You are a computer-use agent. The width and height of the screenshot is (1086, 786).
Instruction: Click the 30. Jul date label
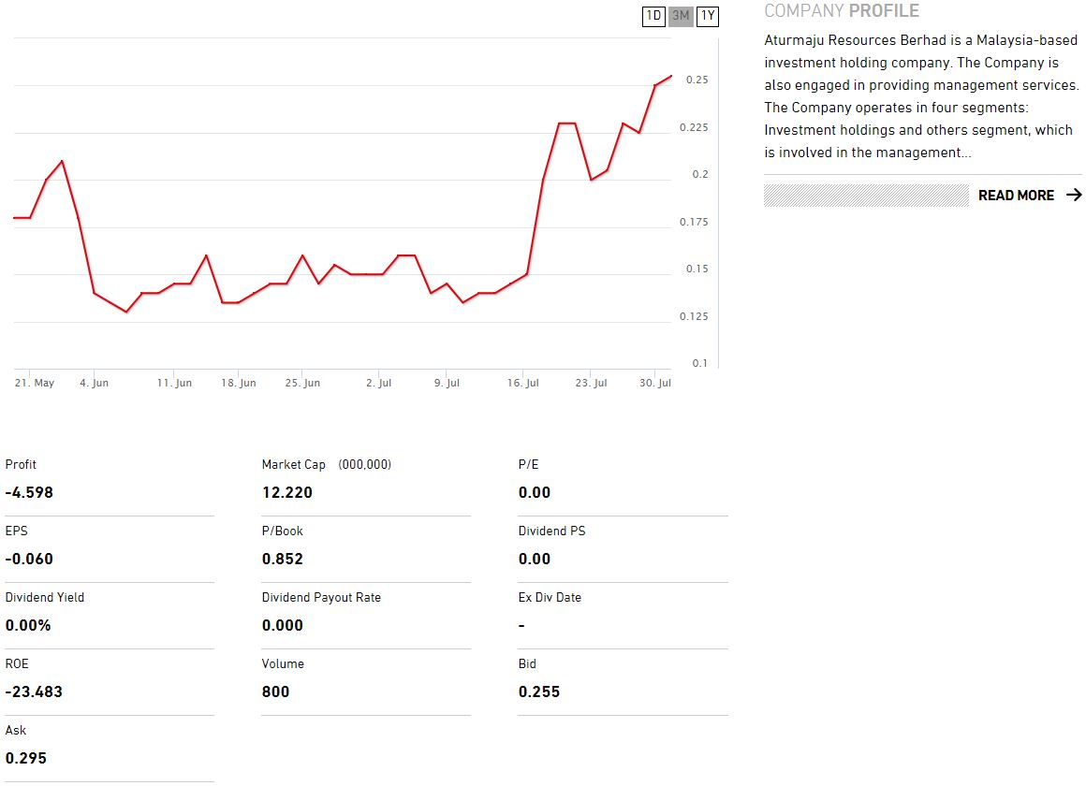[x=655, y=384]
